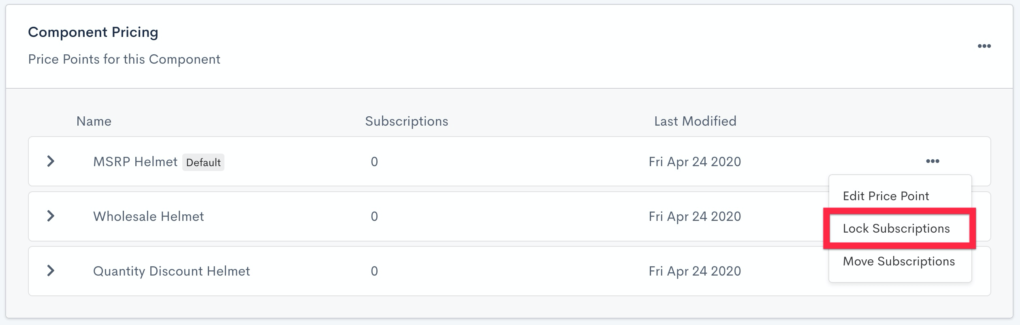Viewport: 1020px width, 325px height.
Task: Click Wholesale Helmet last modified date
Action: [x=694, y=216]
